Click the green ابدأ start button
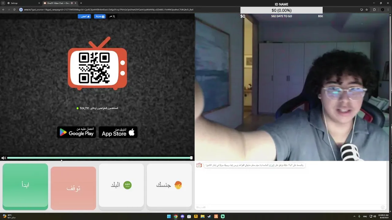Viewport: 392px width, 220px height. click(x=25, y=186)
